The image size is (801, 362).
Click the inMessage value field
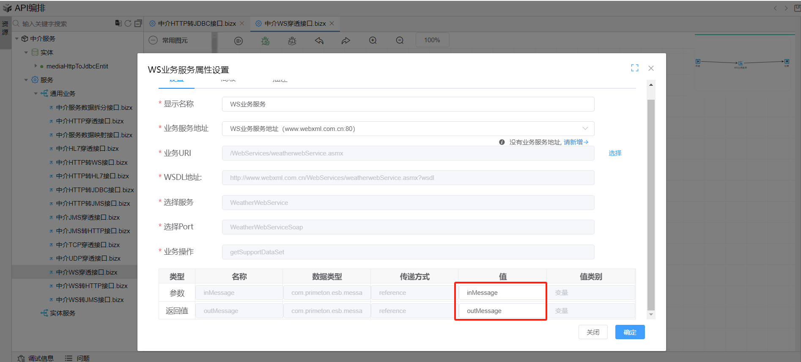tap(502, 293)
